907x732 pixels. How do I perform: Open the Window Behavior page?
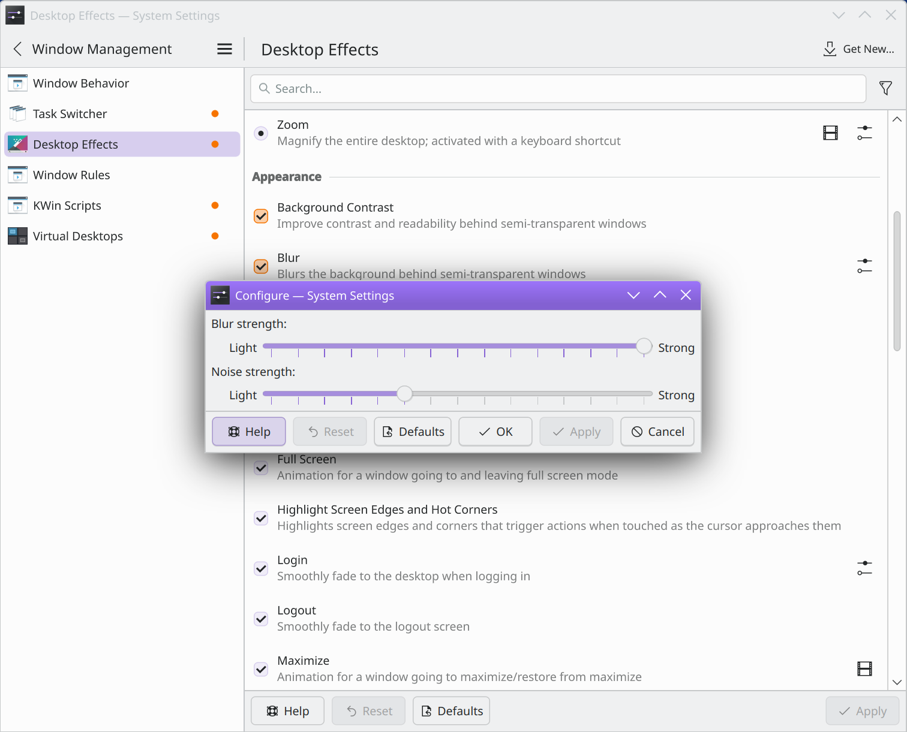[122, 83]
